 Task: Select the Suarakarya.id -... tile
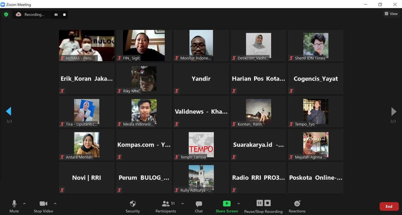pos(258,145)
